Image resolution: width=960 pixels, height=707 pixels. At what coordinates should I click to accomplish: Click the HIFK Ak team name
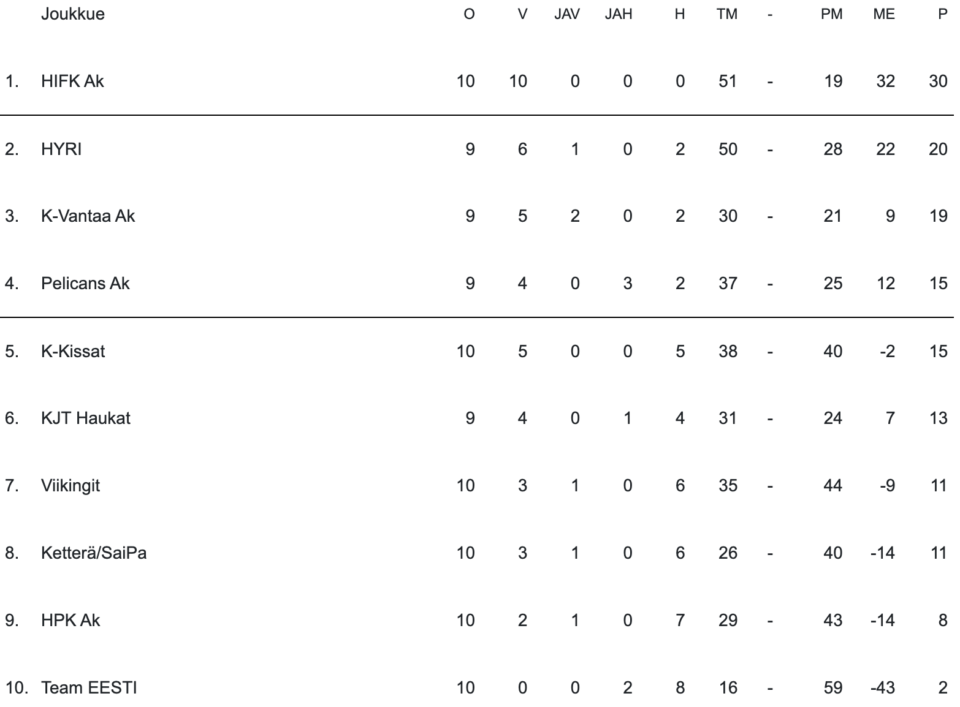(72, 81)
